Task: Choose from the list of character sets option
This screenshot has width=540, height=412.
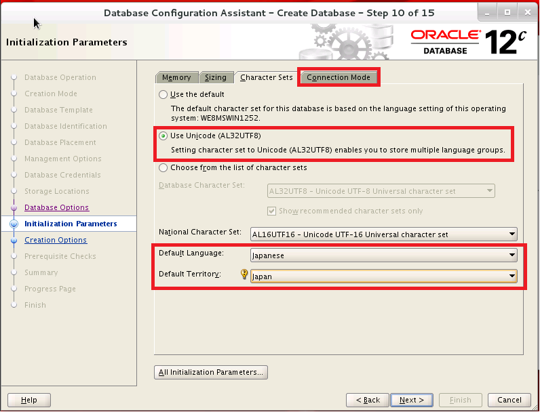Action: 163,167
